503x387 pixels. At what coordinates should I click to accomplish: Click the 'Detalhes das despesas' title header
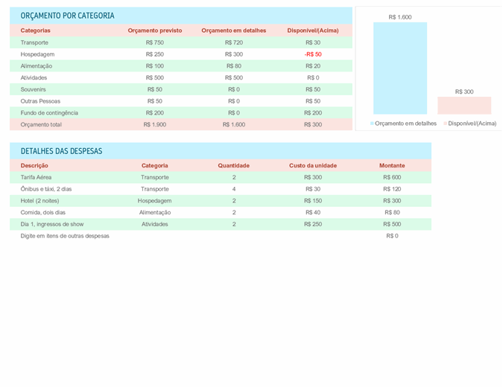click(61, 151)
